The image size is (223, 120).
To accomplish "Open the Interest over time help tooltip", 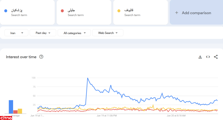I will click(x=41, y=57).
